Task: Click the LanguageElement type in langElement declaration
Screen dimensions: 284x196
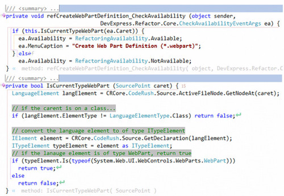Action: [35, 93]
